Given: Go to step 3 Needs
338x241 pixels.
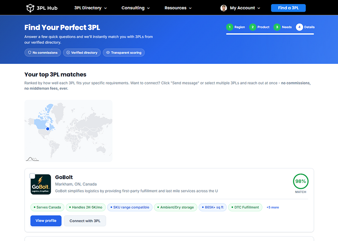Looking at the screenshot, I should point(283,27).
